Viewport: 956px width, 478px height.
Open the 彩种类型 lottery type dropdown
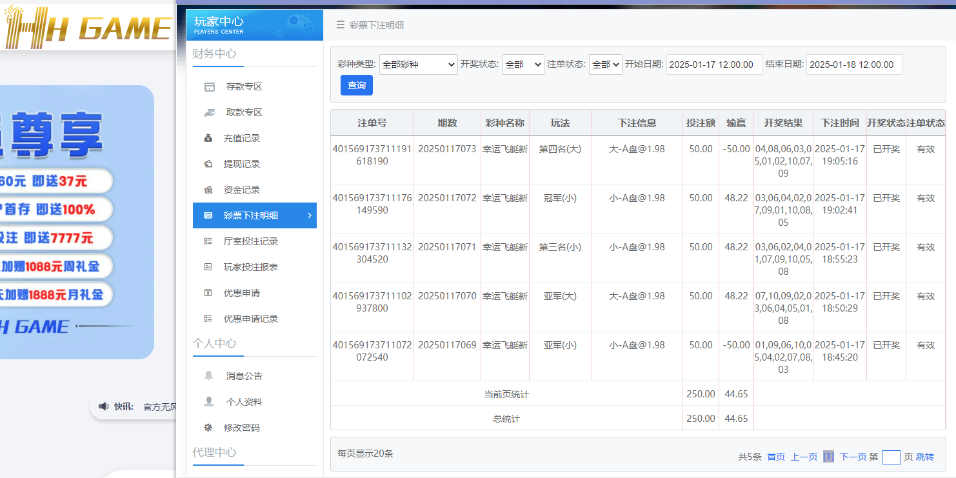coord(418,65)
